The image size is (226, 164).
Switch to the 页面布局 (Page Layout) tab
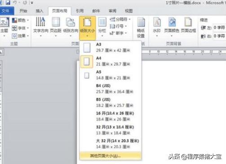[x=60, y=11]
